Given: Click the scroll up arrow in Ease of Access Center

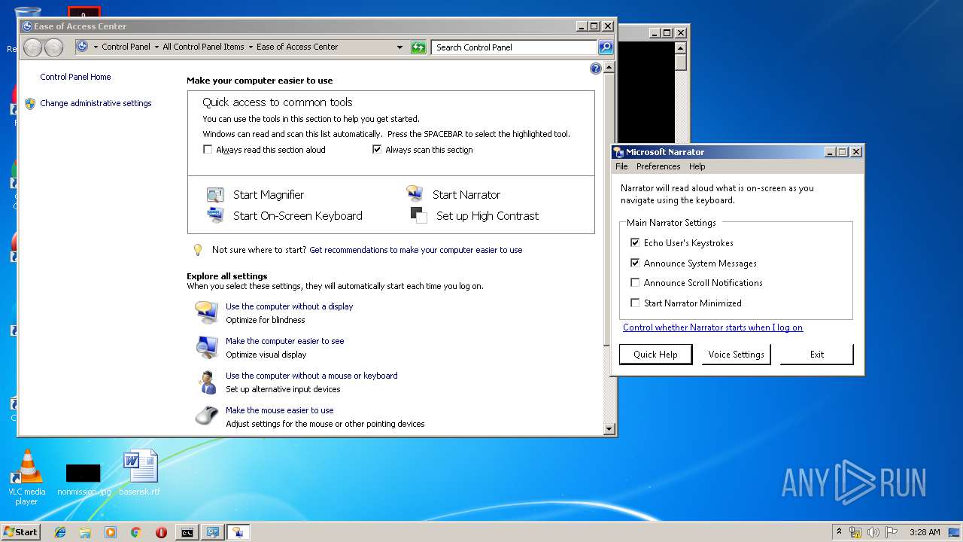Looking at the screenshot, I should [609, 68].
